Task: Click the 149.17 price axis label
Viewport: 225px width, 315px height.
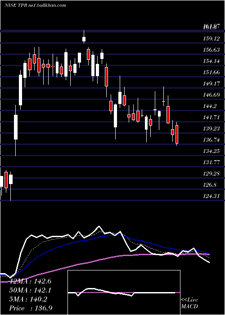Action: click(x=211, y=83)
